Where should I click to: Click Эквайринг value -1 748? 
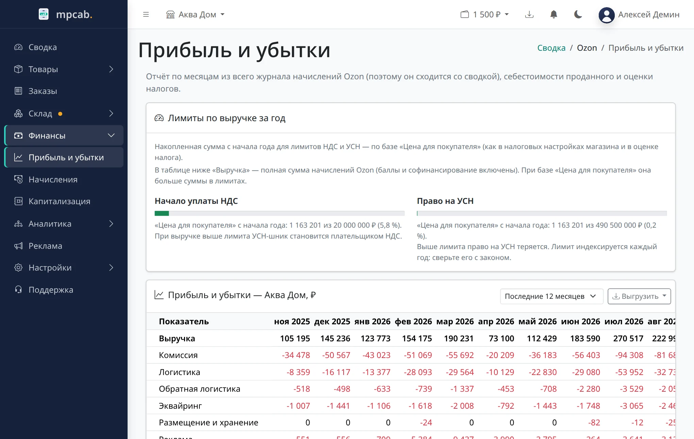click(588, 406)
